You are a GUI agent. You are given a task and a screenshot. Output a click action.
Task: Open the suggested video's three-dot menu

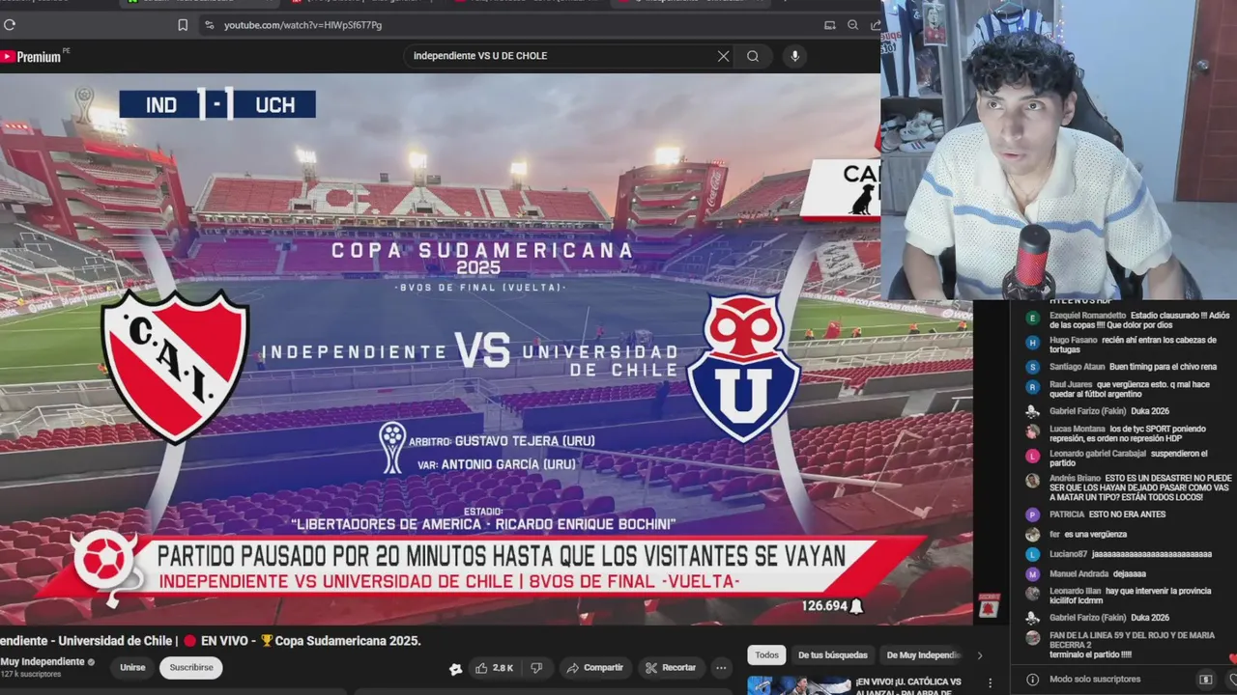(x=990, y=683)
